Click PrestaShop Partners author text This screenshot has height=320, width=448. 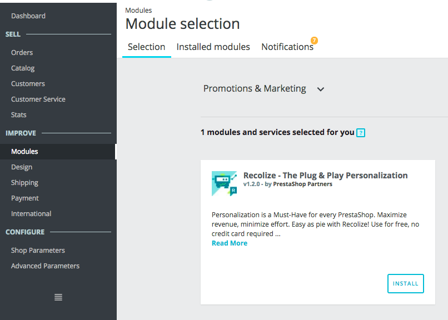[302, 184]
